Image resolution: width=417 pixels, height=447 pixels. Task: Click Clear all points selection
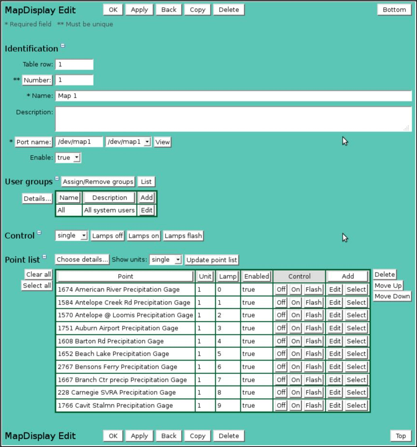tap(39, 274)
